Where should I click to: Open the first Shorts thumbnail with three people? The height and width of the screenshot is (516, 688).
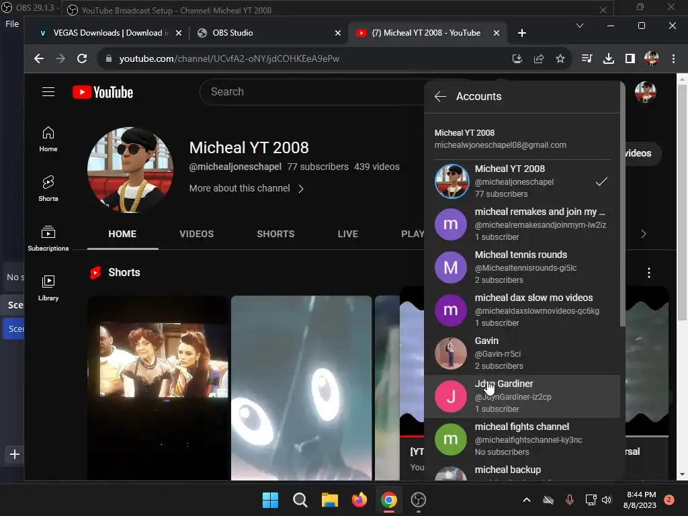pyautogui.click(x=157, y=388)
